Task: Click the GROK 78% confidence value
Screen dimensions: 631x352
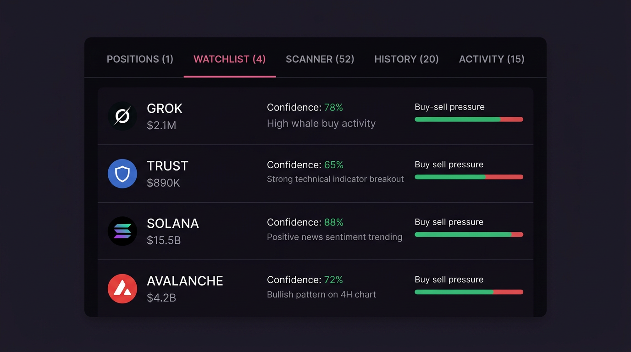Action: coord(334,107)
